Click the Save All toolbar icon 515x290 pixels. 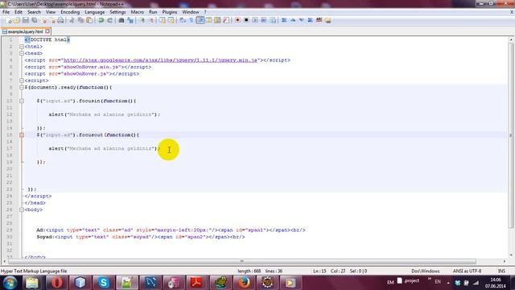34,20
